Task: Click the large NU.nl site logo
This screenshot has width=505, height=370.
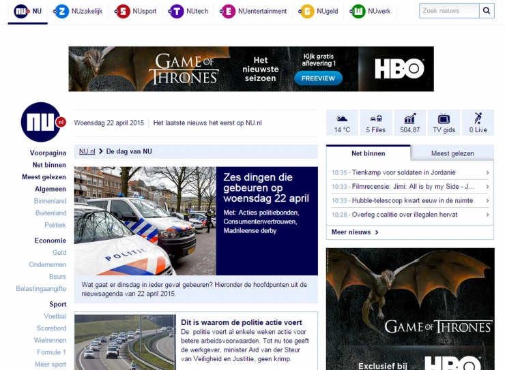Action: (43, 122)
